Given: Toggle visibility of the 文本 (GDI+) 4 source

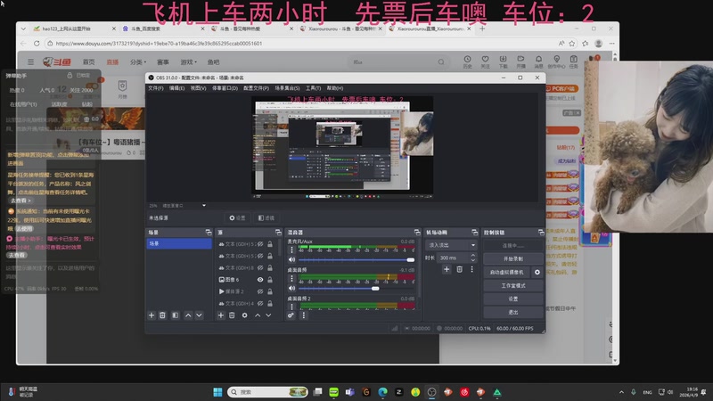Looking at the screenshot, I should pos(260,303).
